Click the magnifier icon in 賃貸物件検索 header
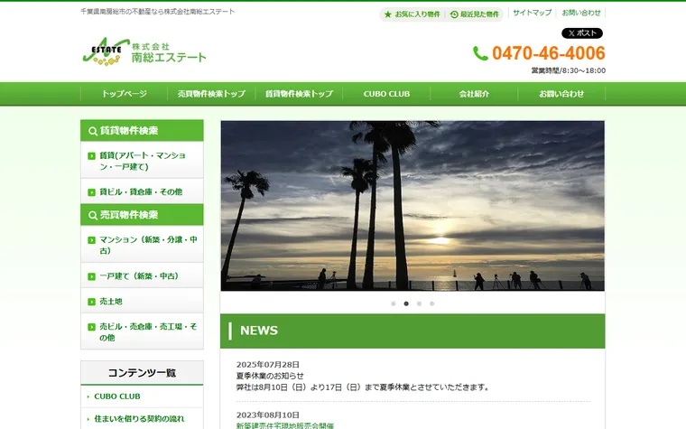 point(93,131)
